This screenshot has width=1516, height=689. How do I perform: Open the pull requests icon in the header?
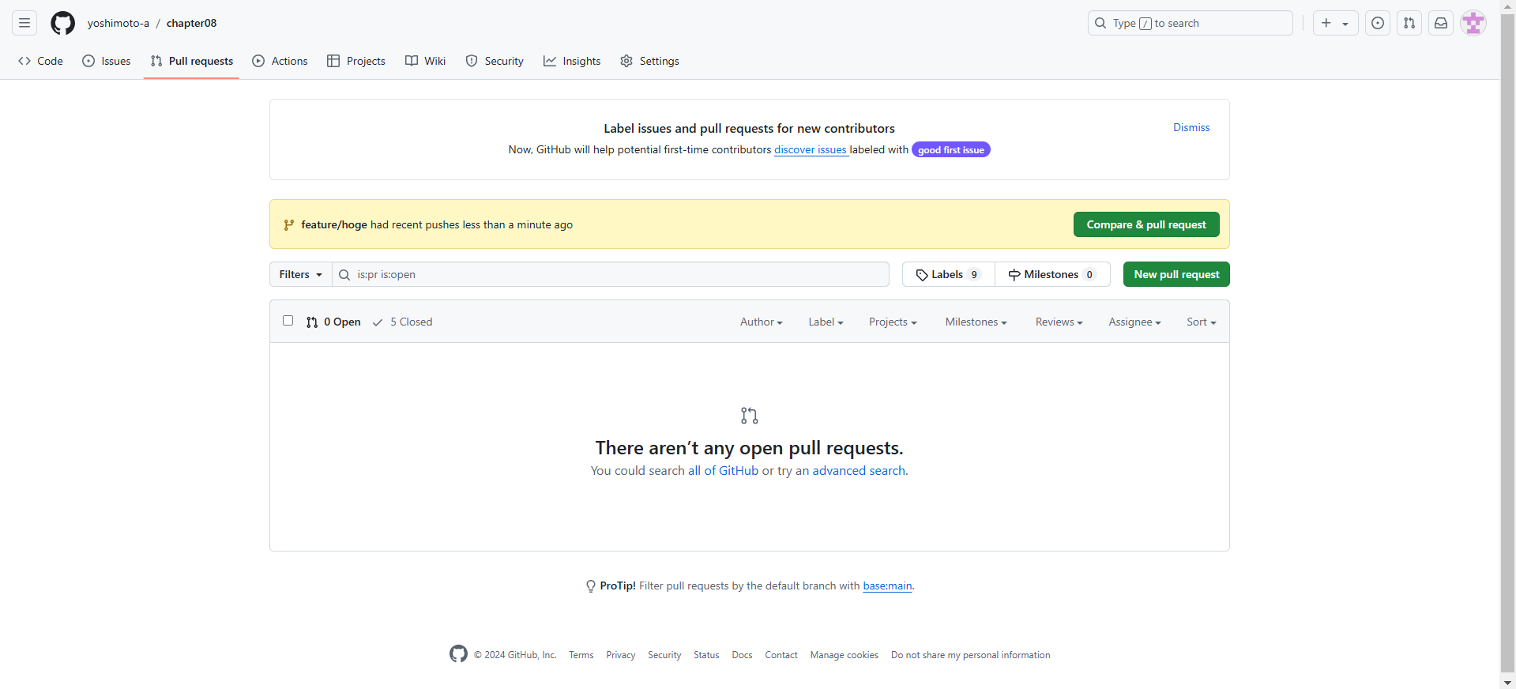[1409, 23]
